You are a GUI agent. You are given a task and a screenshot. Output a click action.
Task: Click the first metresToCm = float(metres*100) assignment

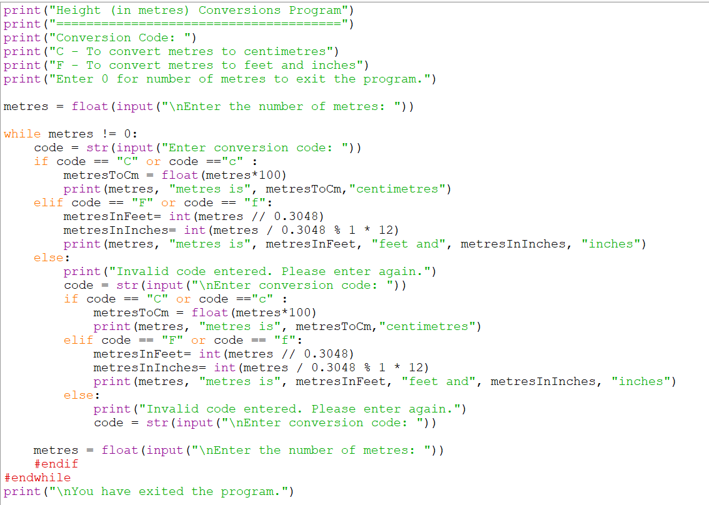point(174,175)
